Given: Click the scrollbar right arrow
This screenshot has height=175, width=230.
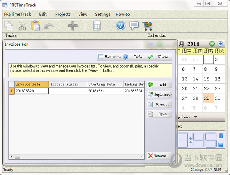Looking at the screenshot, I should coord(141,156).
